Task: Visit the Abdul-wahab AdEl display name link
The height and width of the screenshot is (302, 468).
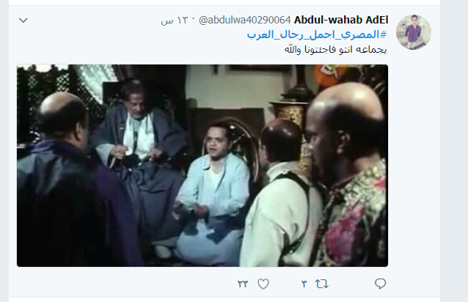Action: tap(341, 20)
